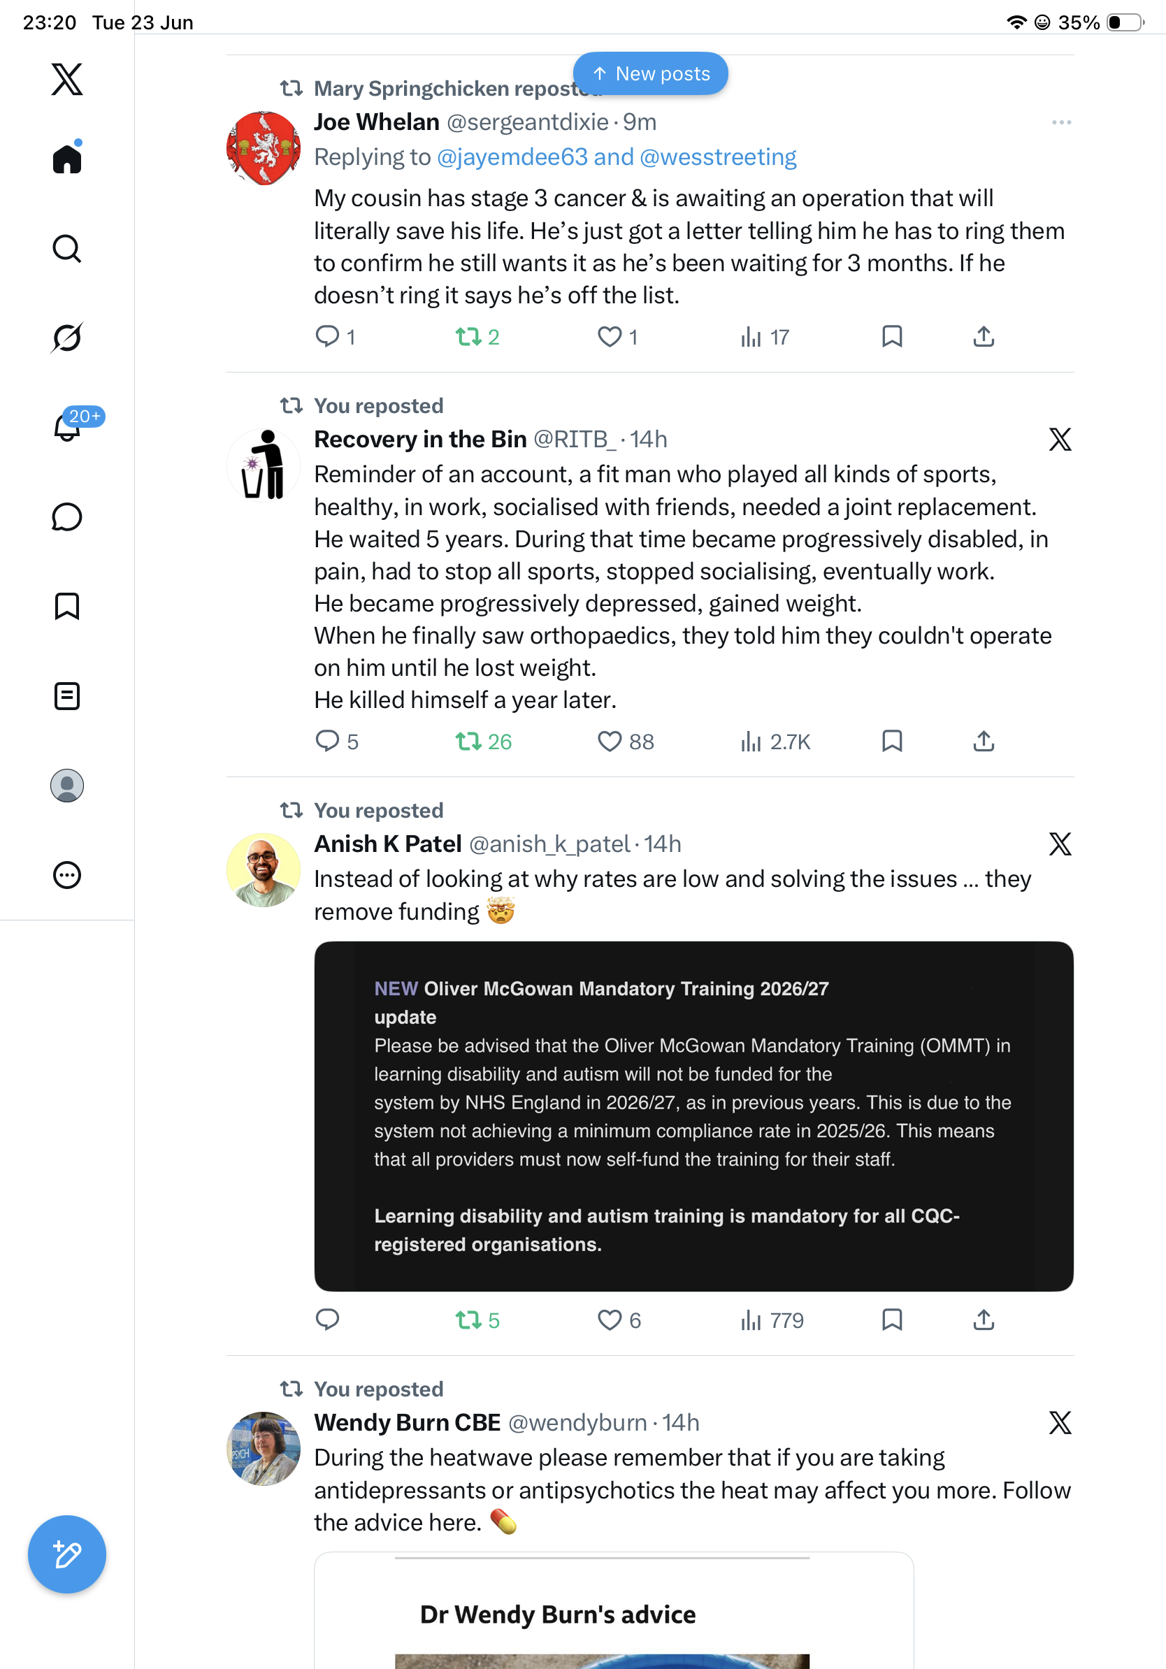Tap the compose new post button

(x=67, y=1555)
